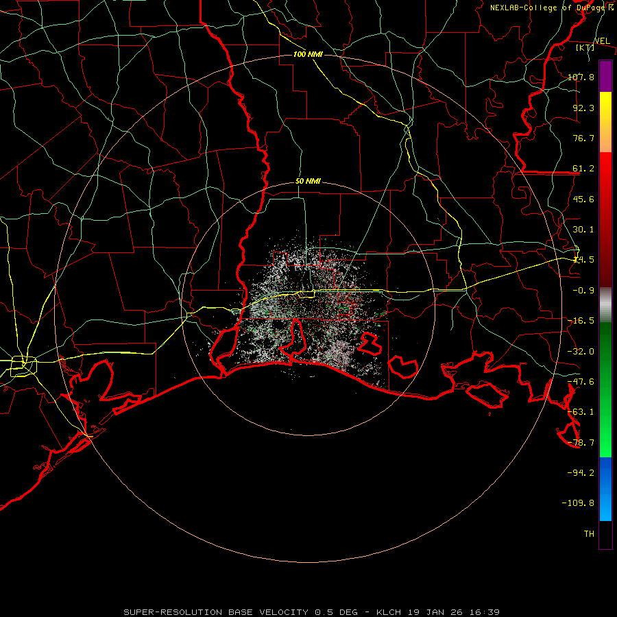
Task: Select the red segment of the color bar
Action: point(605,219)
